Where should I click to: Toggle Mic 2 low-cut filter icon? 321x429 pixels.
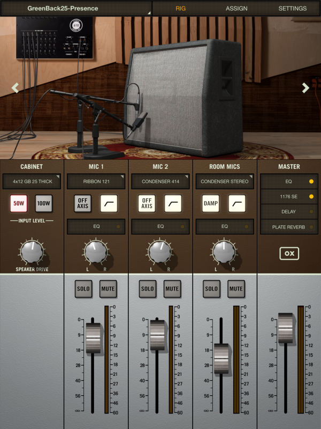[173, 203]
